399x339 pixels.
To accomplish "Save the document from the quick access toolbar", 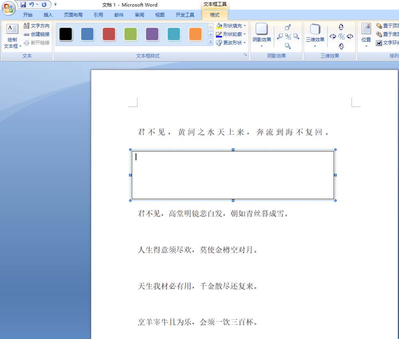I will pos(23,4).
